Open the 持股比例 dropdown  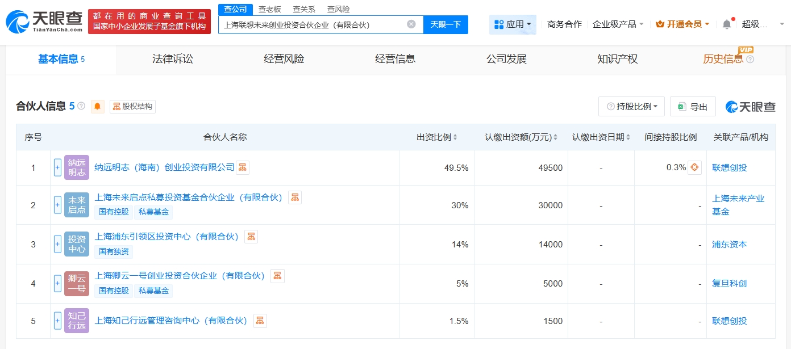click(631, 107)
